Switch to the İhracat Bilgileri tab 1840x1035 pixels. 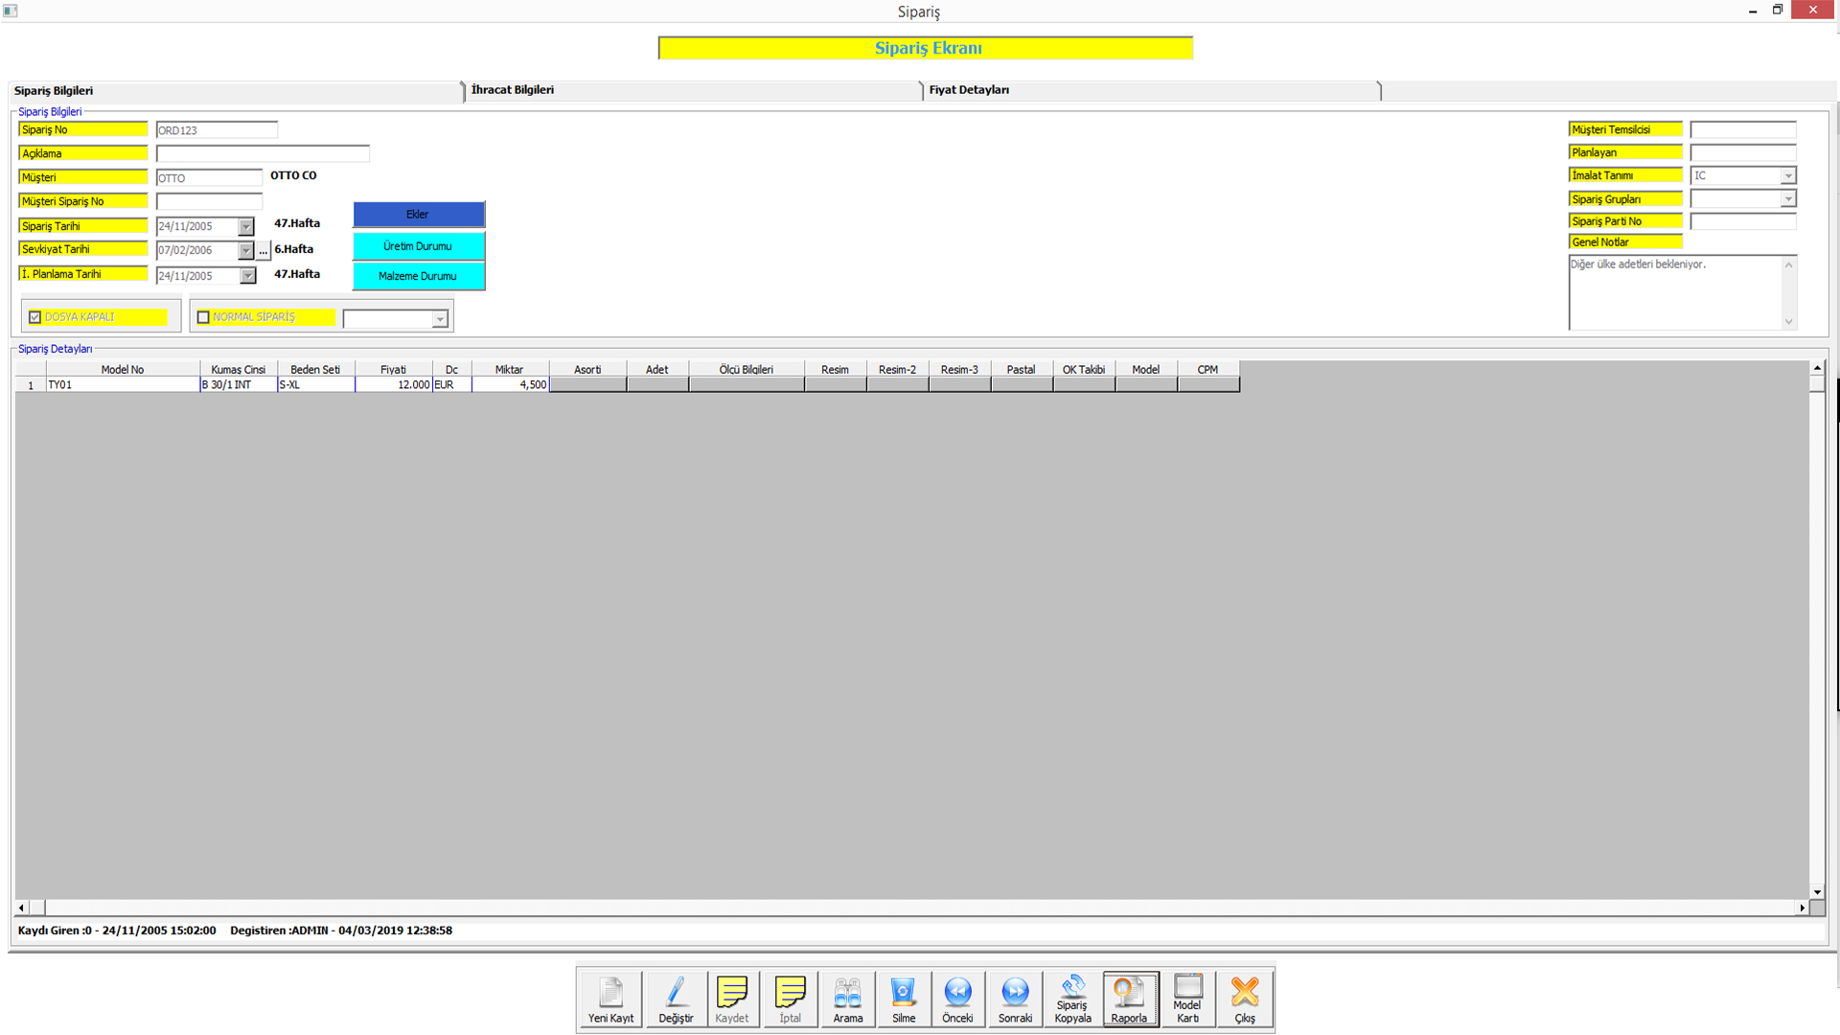tap(513, 90)
